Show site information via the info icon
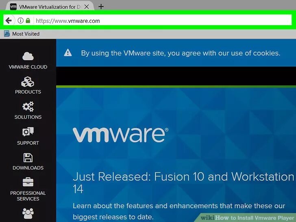The image size is (296, 222). (20, 20)
